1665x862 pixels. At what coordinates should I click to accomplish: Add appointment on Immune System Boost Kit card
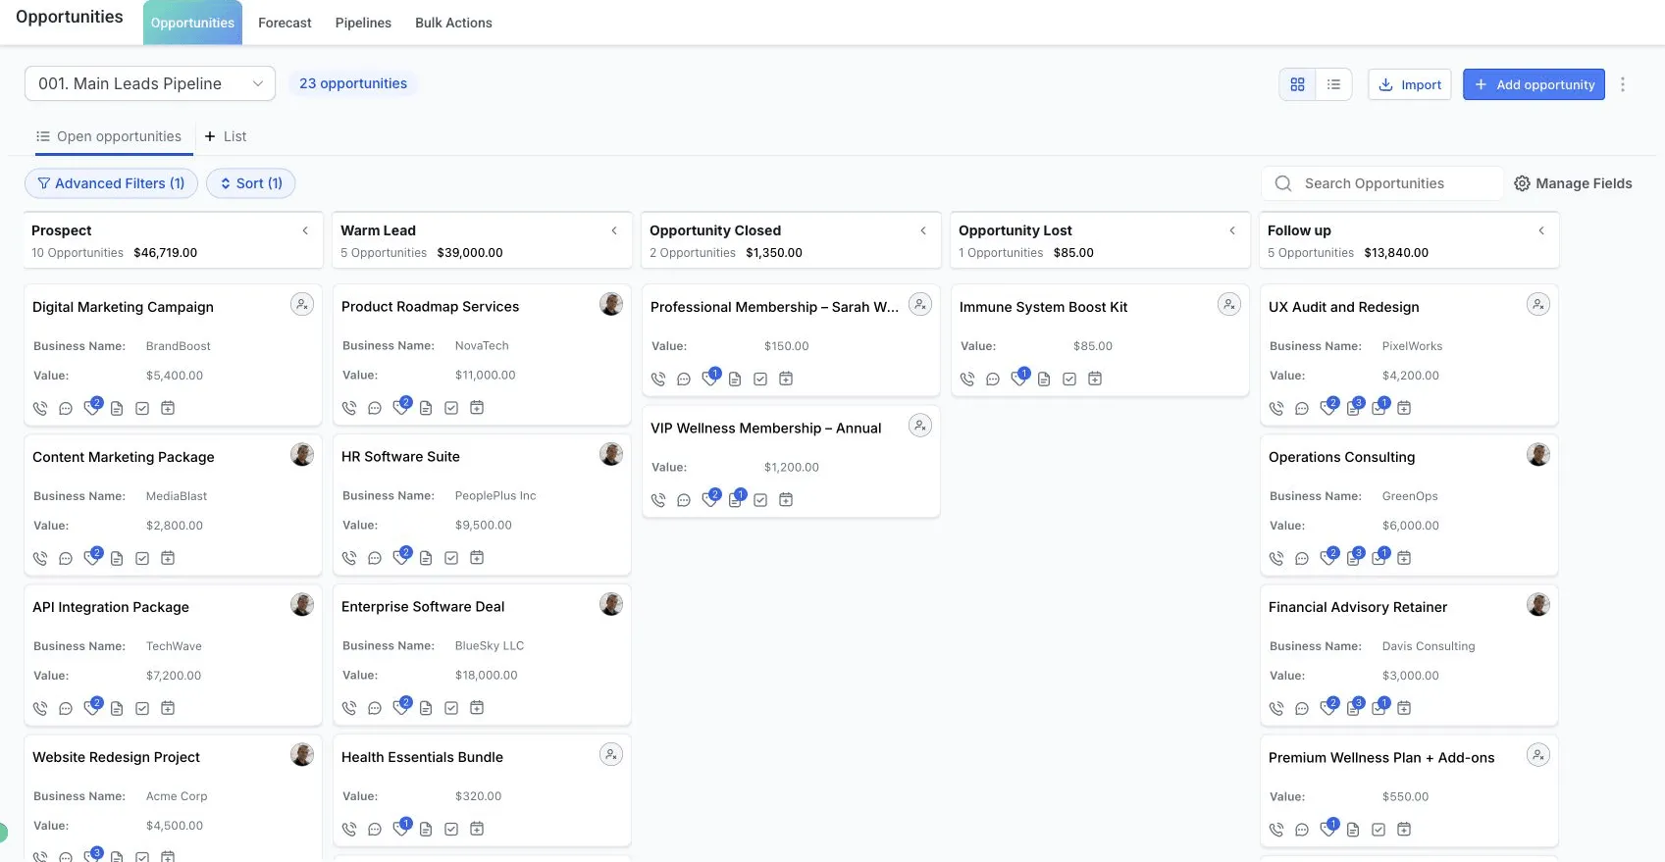(x=1095, y=379)
